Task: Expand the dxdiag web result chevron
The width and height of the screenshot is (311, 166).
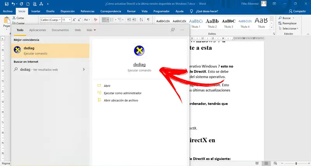Action: pos(84,70)
